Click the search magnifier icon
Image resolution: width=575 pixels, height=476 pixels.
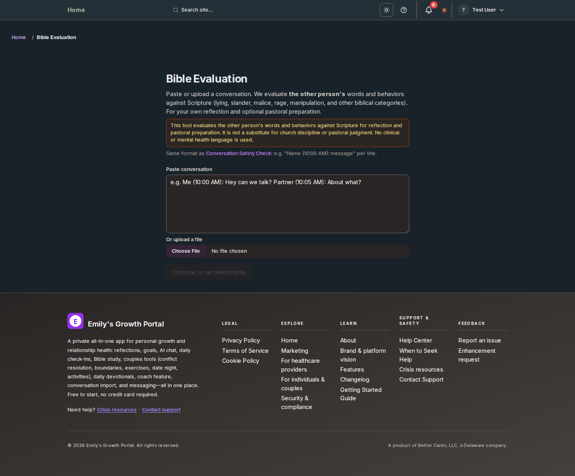coord(176,10)
